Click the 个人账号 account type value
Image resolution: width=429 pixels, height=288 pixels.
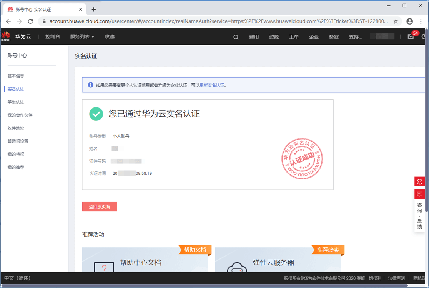[121, 136]
